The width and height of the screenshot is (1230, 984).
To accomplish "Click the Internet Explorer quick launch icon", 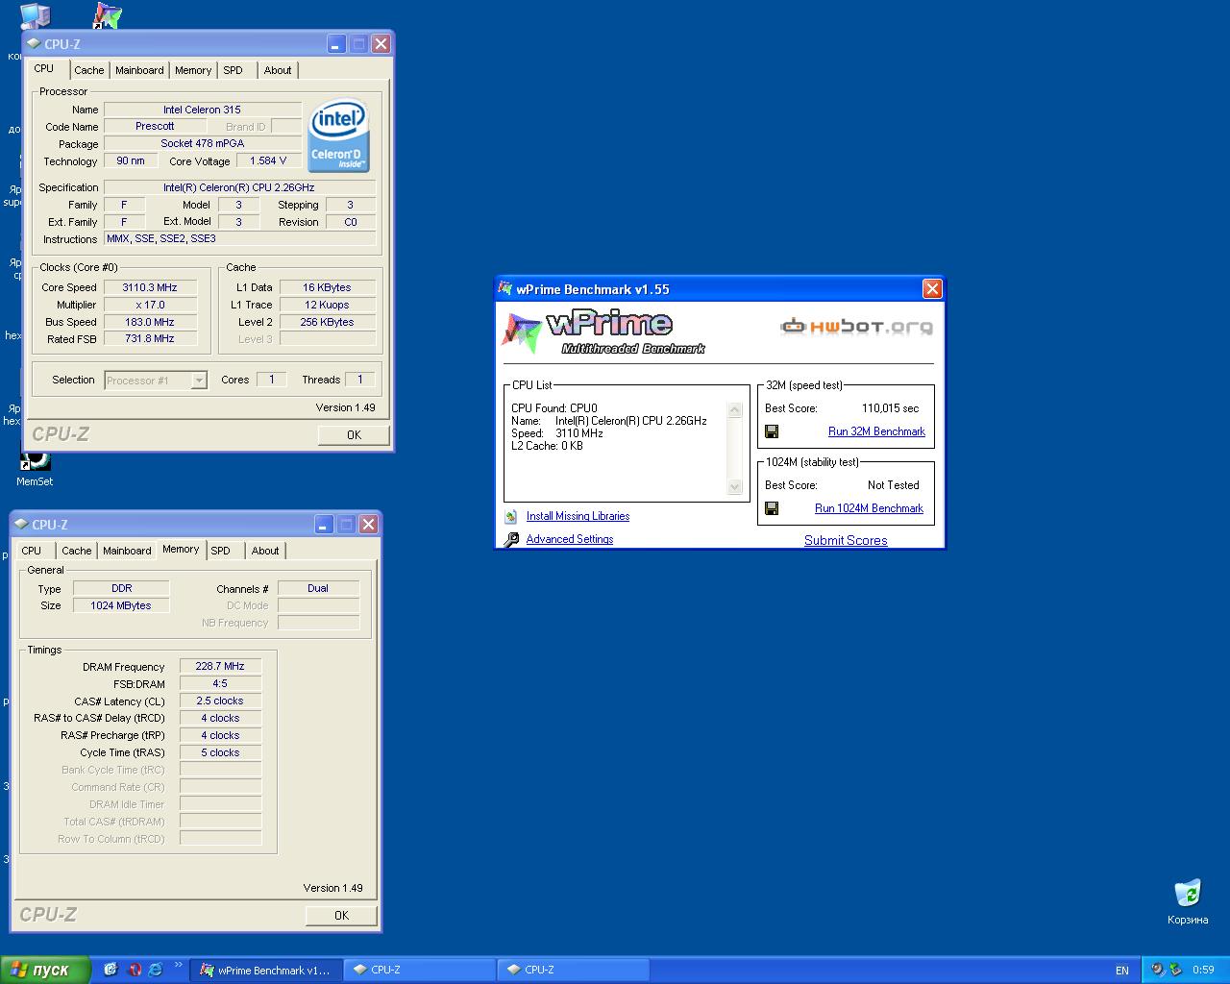I will click(156, 970).
